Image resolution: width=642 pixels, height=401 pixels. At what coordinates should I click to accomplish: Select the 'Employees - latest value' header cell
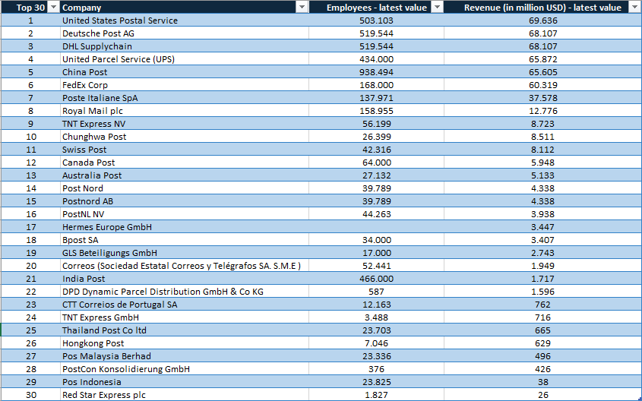(x=376, y=7)
